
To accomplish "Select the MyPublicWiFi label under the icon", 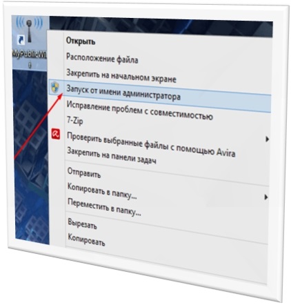I will tap(29, 57).
